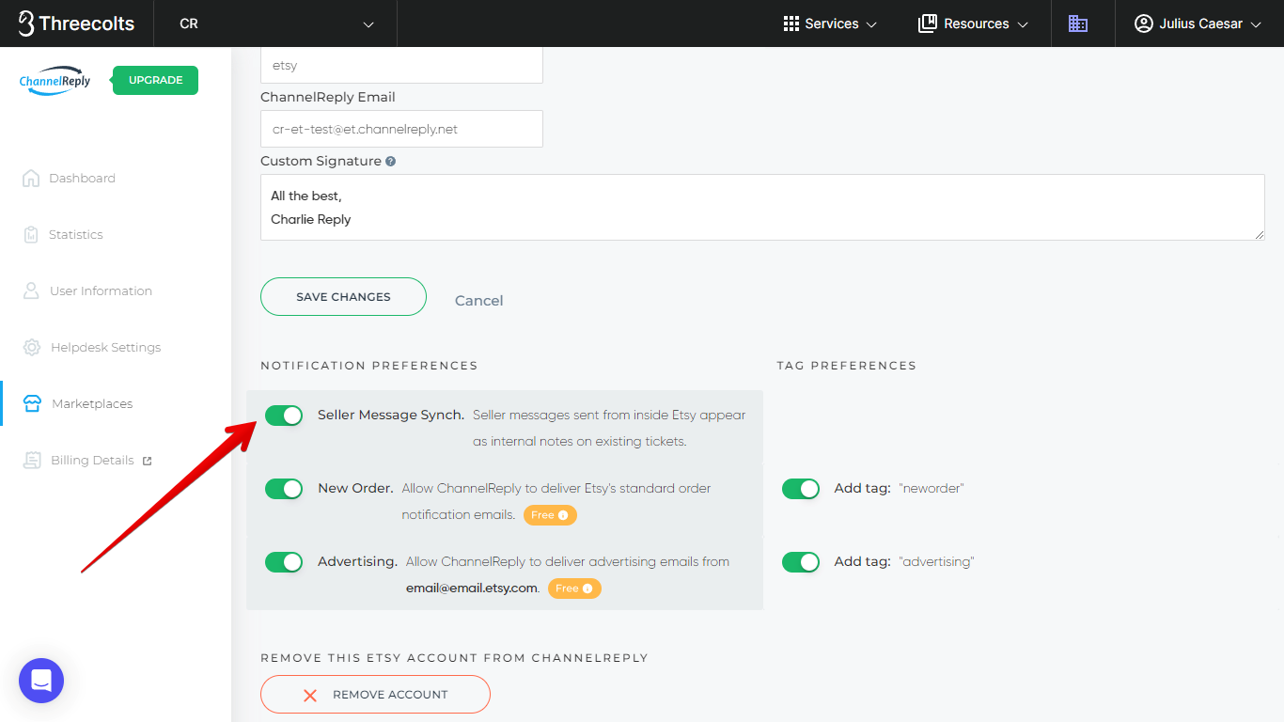
Task: Open User Information in the sidebar
Action: [101, 290]
